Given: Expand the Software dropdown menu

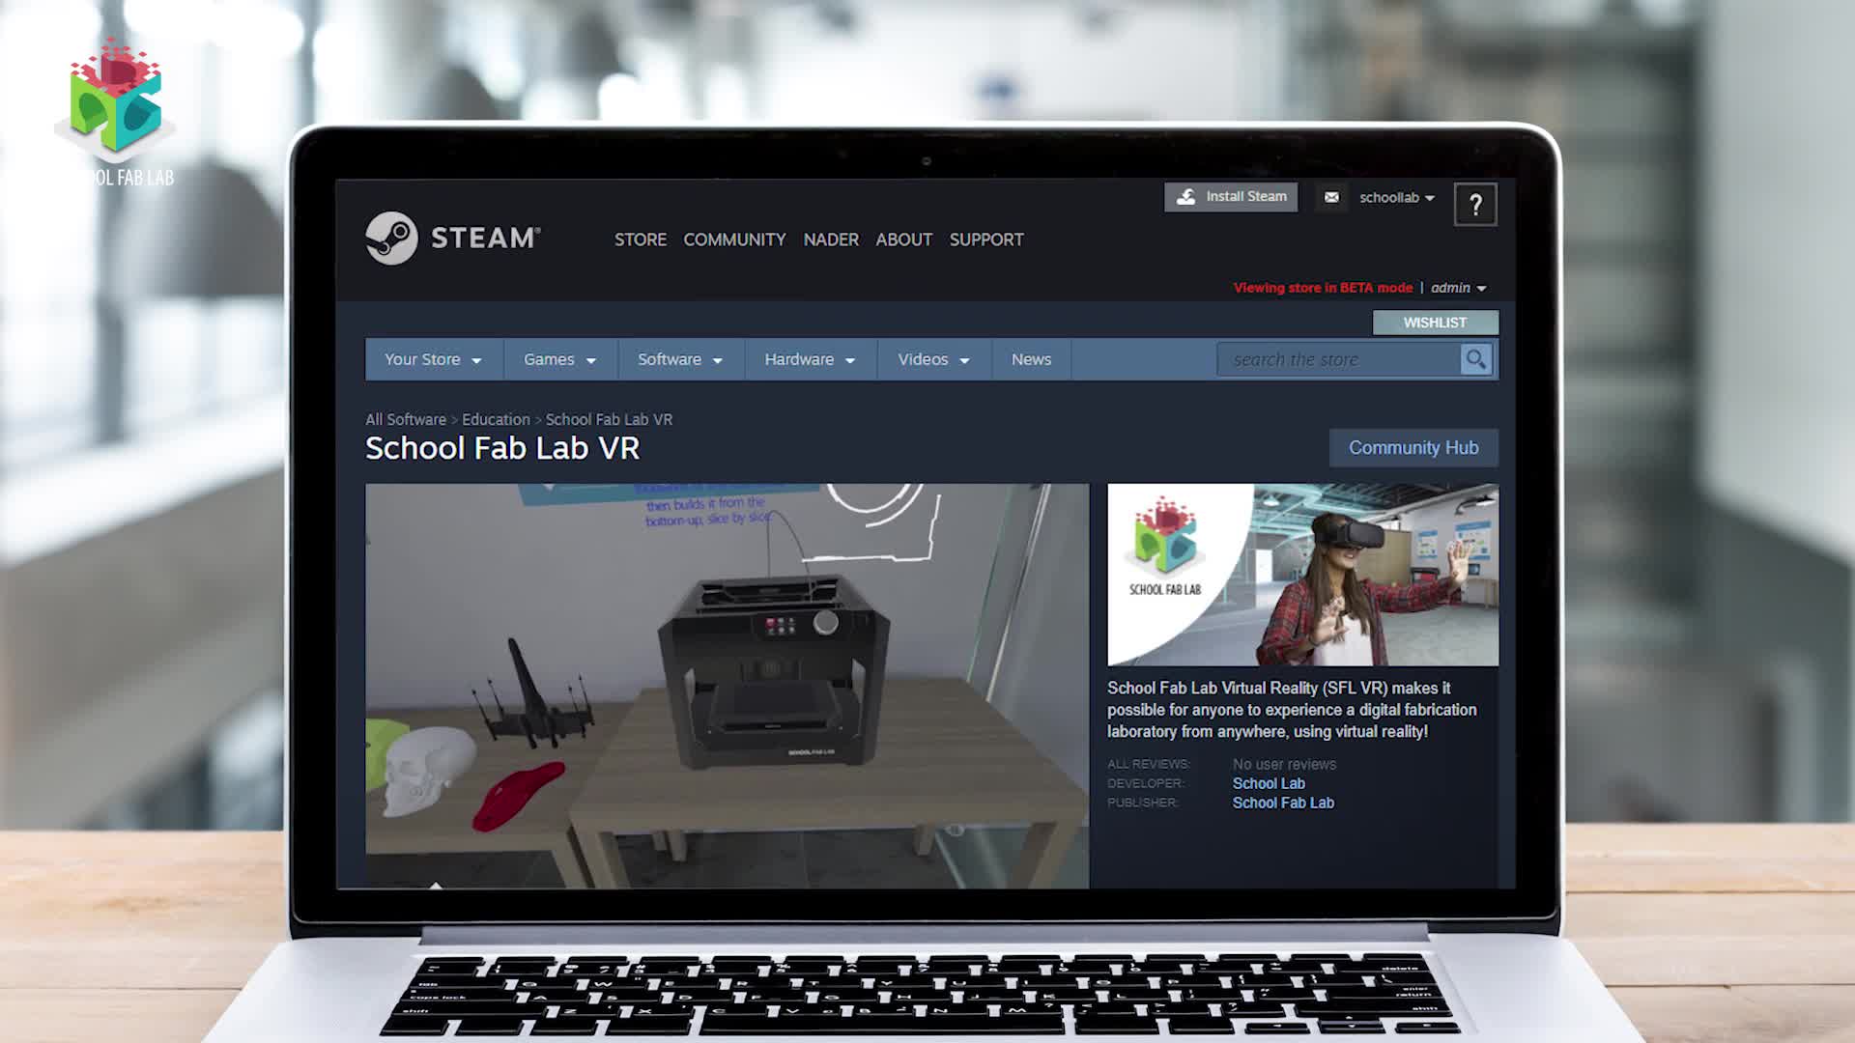Looking at the screenshot, I should (679, 359).
